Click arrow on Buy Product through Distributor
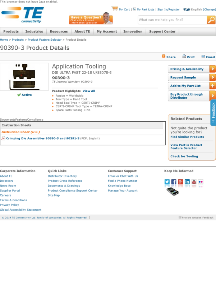Image resolution: width=216 pixels, height=306 pixels. click(212, 96)
